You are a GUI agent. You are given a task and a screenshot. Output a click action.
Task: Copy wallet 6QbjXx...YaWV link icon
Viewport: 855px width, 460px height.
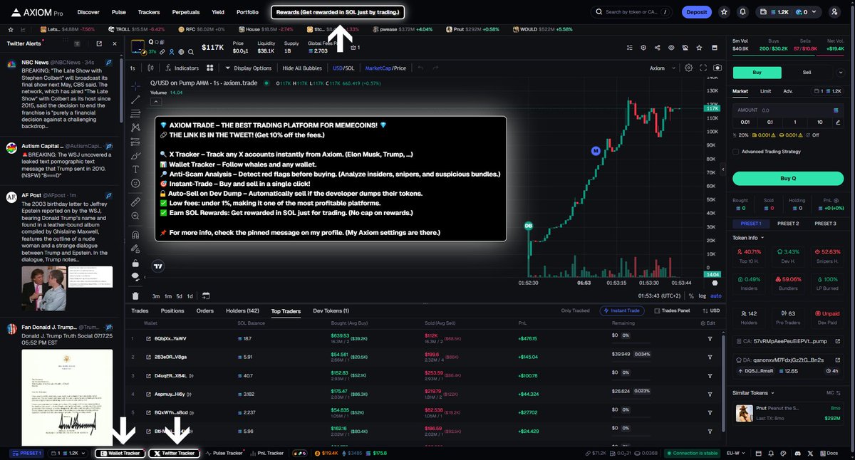tap(149, 338)
